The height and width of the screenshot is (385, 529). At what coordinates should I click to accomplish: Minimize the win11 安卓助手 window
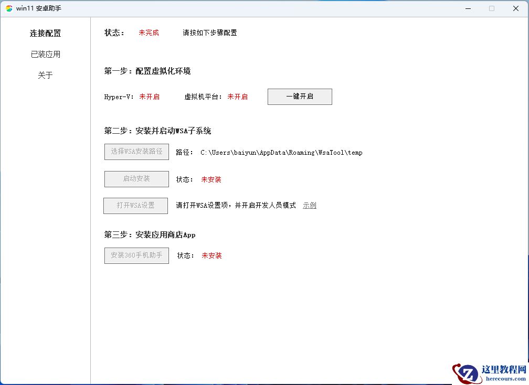click(468, 8)
